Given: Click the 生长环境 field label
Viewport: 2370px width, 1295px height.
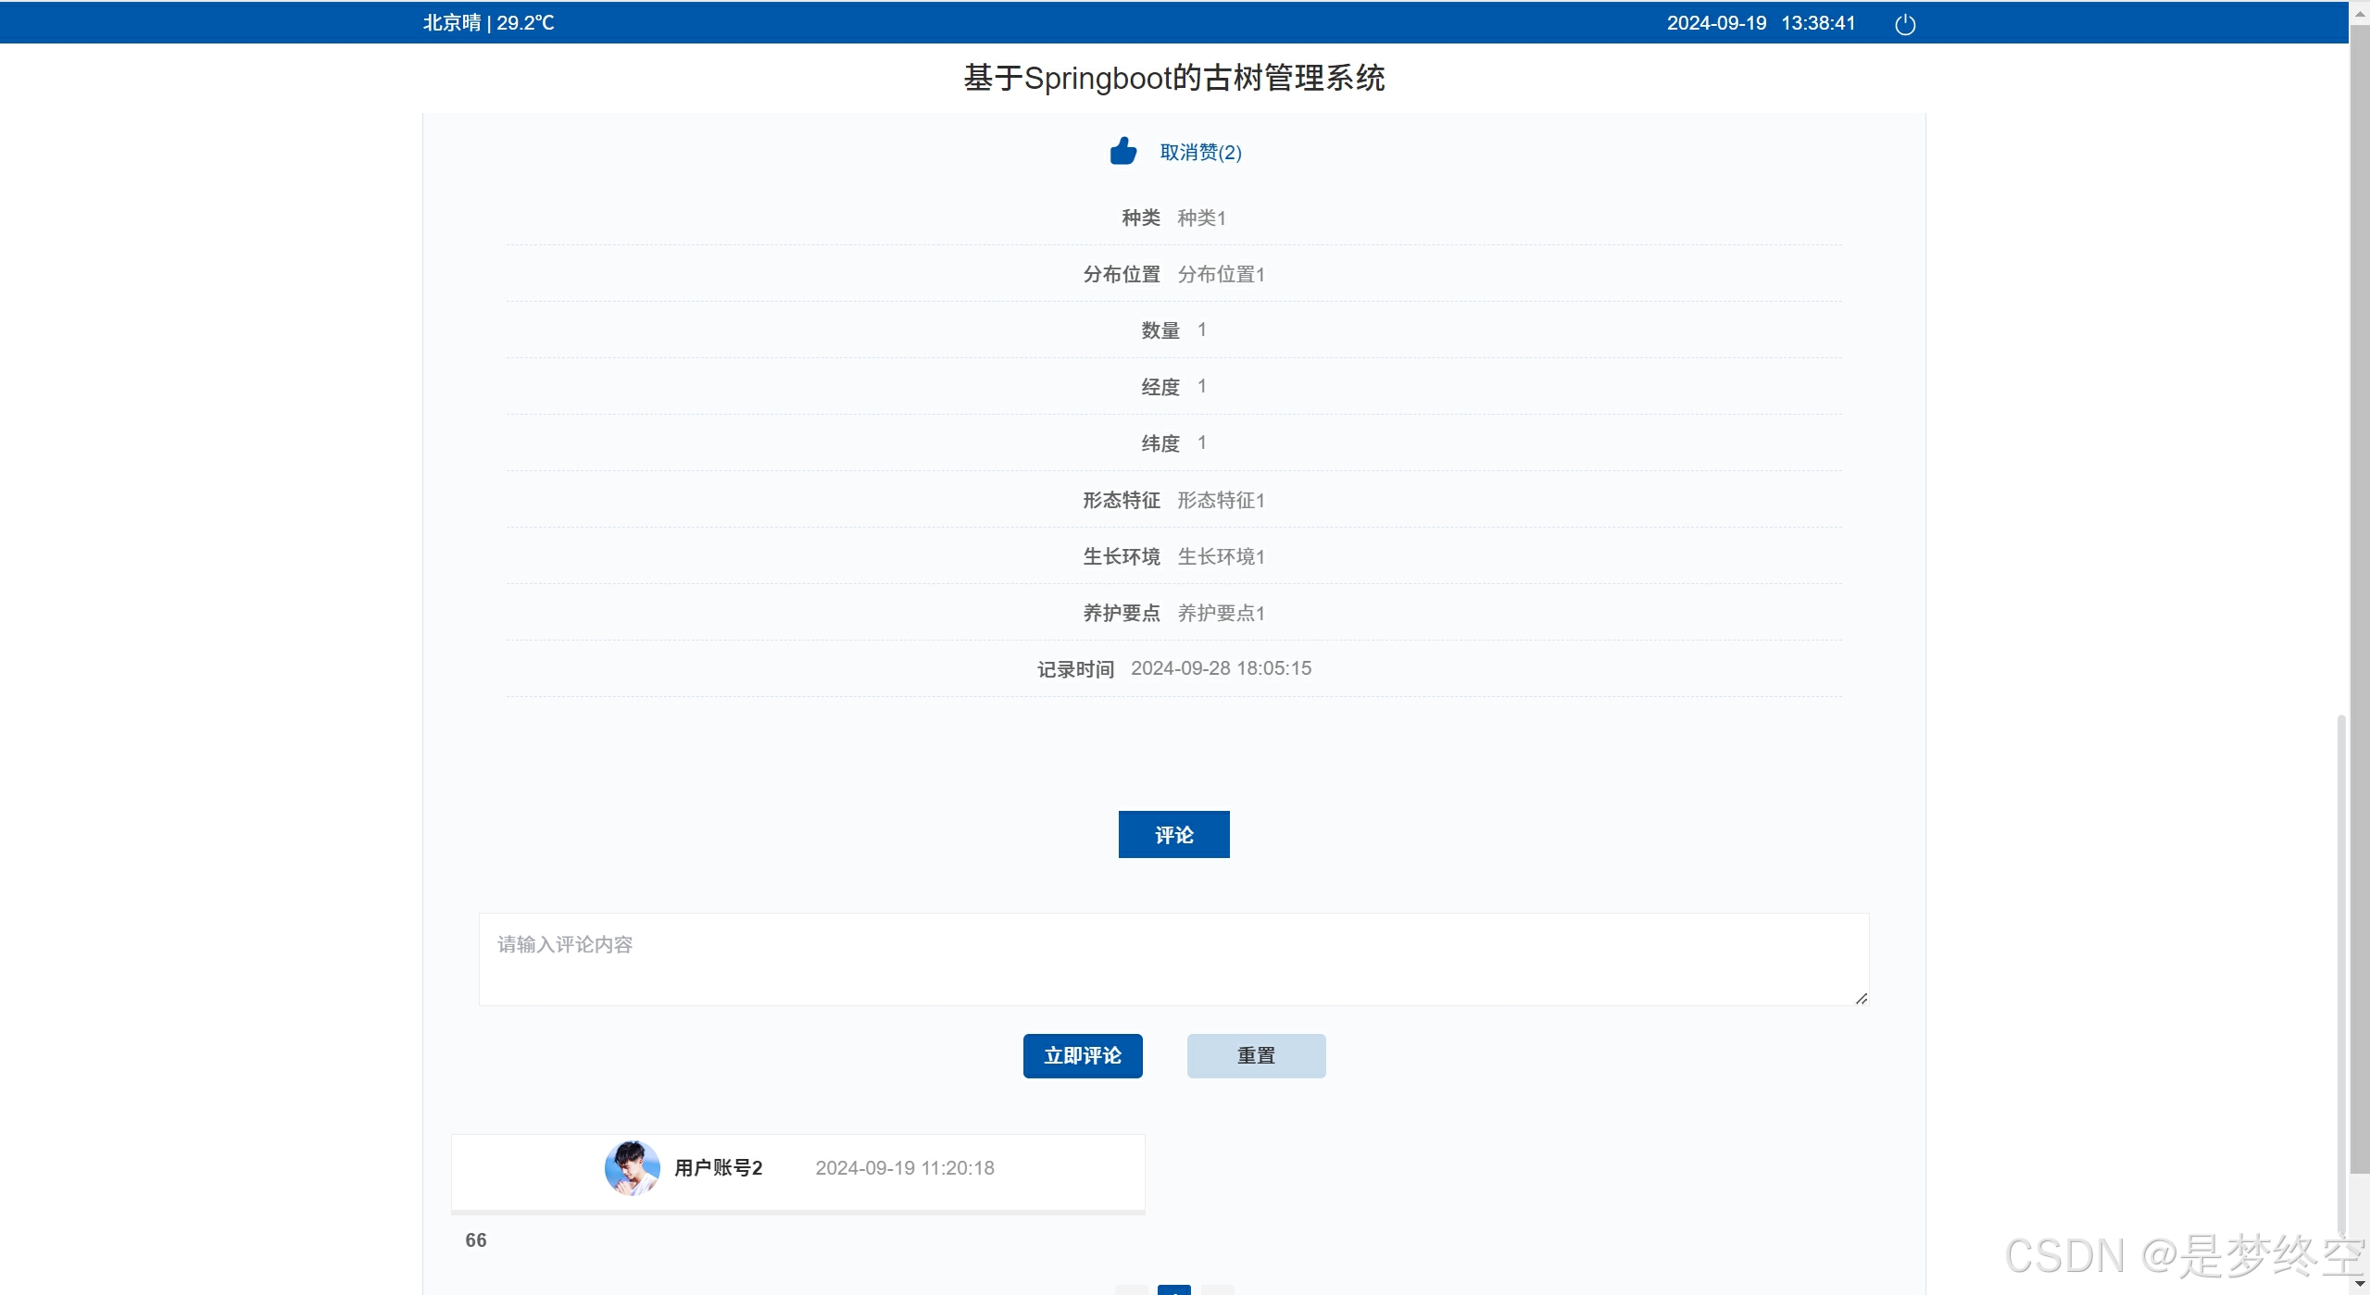Looking at the screenshot, I should pos(1122,556).
